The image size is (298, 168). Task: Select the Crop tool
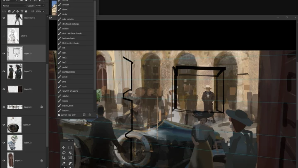point(64,158)
